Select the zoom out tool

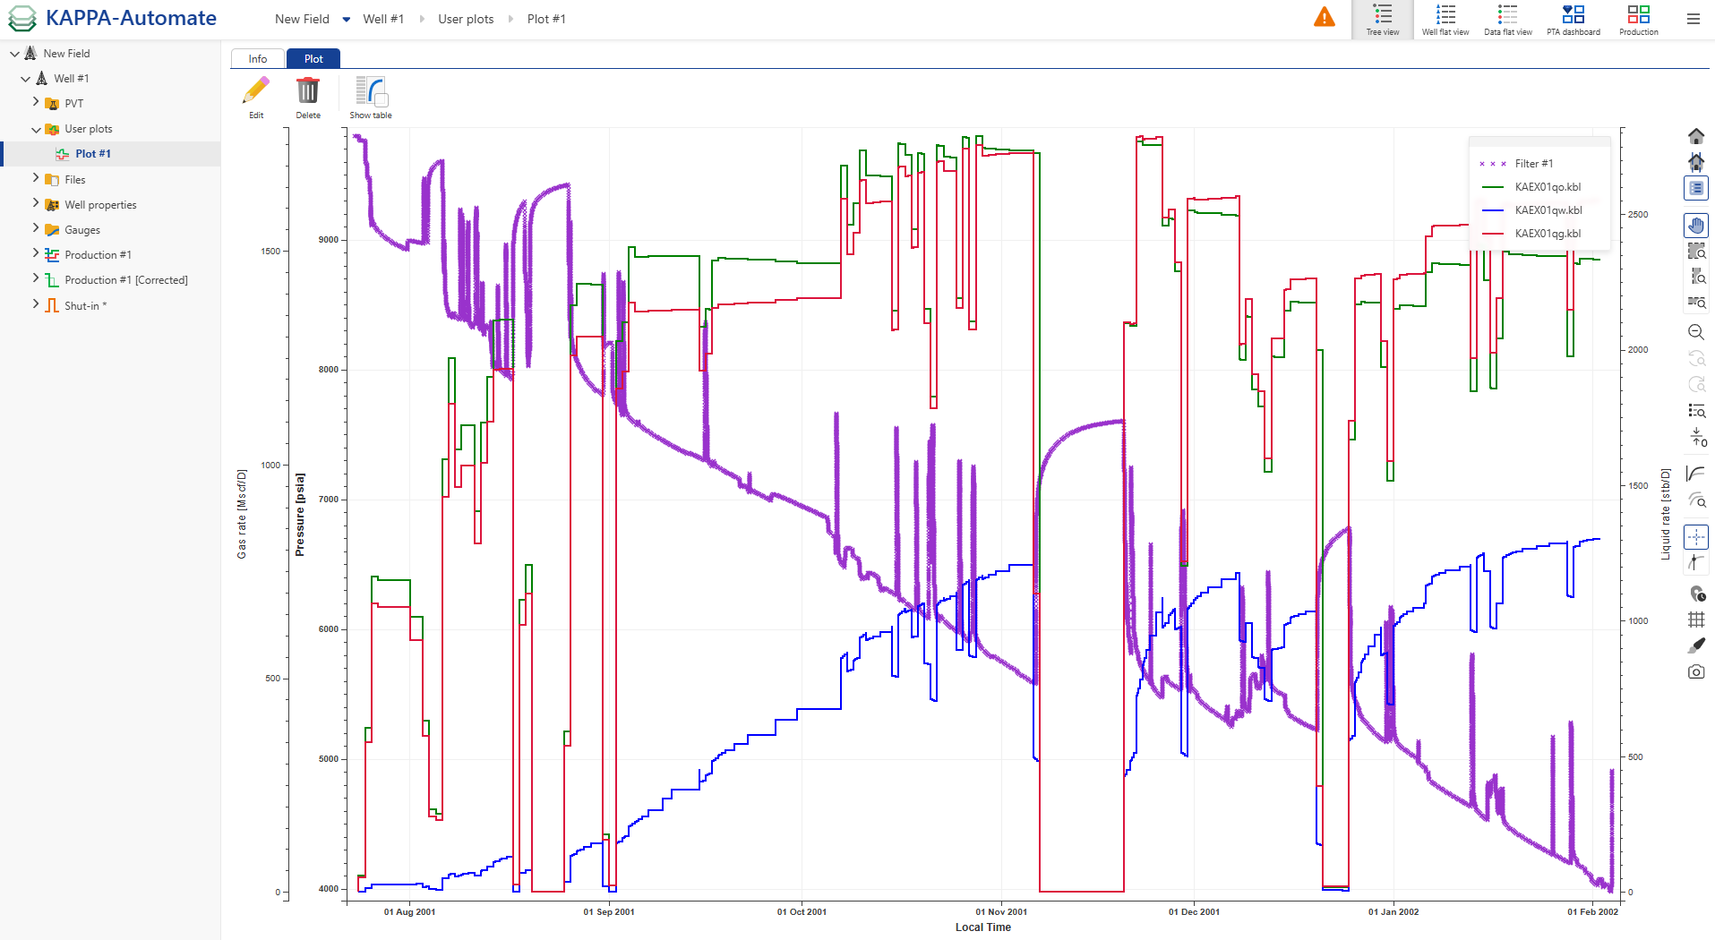point(1696,332)
